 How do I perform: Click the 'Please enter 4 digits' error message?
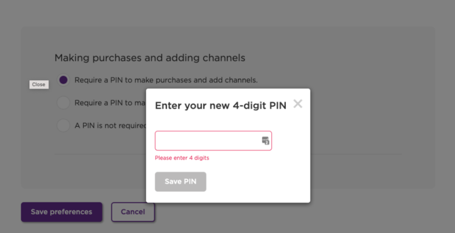182,158
